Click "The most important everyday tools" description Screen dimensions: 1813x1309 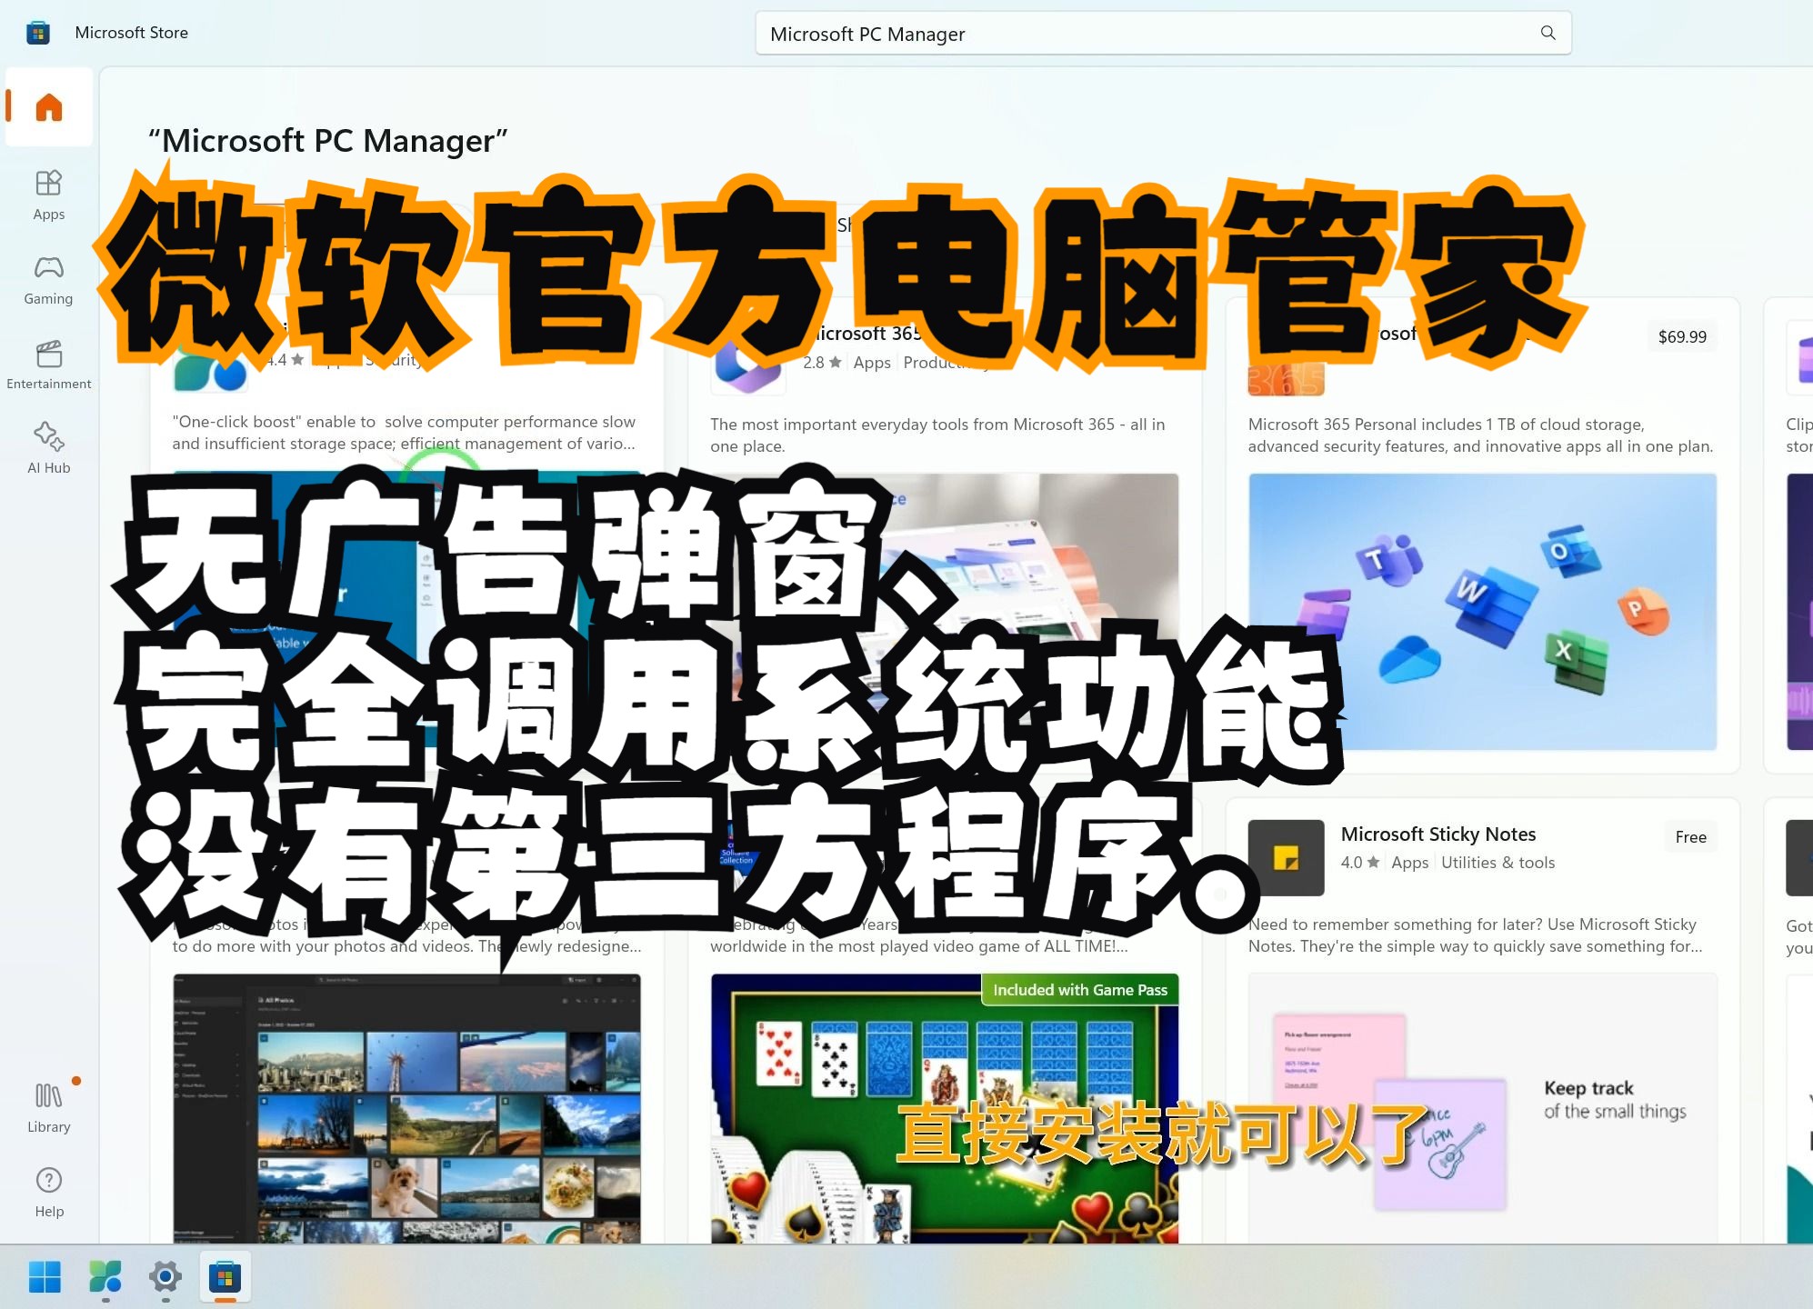(x=937, y=435)
